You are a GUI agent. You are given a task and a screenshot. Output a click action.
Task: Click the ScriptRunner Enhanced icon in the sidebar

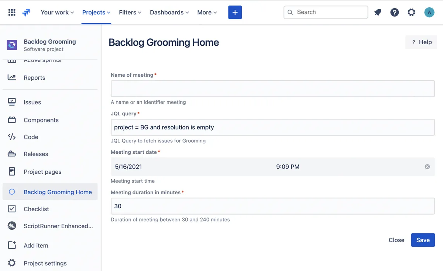(x=12, y=226)
